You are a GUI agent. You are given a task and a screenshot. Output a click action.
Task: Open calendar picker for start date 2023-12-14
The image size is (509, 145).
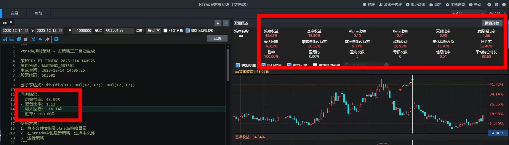coord(27,31)
